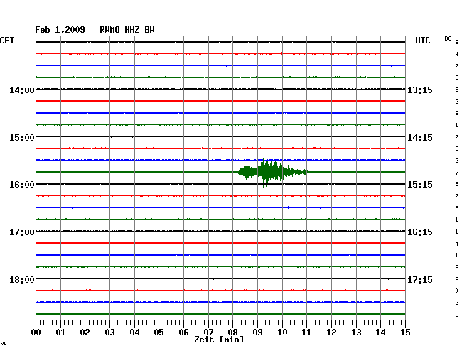This screenshot has height=351, width=462.
Task: Click minute tick label 13
Action: (x=356, y=332)
